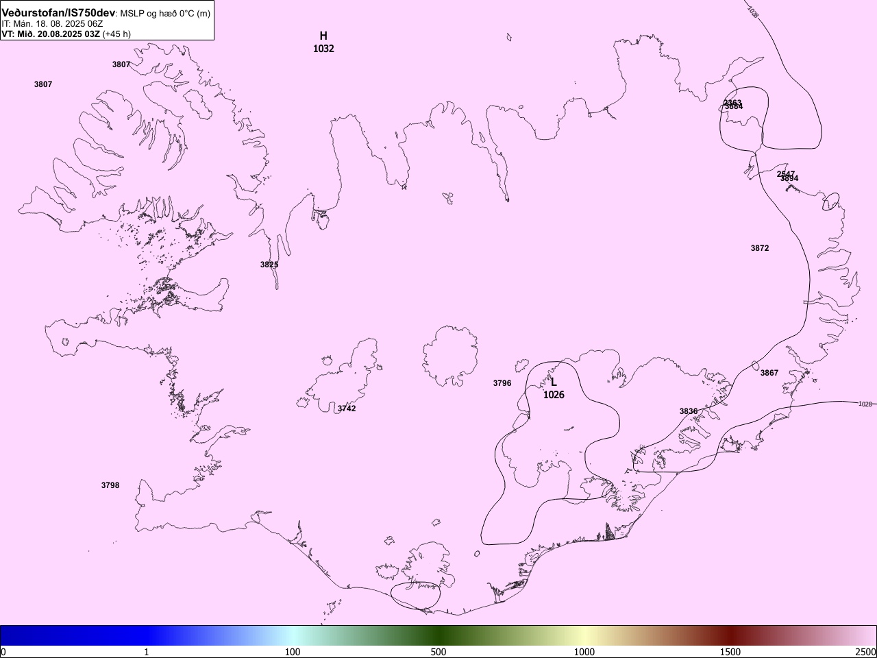The height and width of the screenshot is (658, 877).
Task: Select the 'VT: Mið. 20.08.2025 03Z' line
Action: (x=51, y=34)
